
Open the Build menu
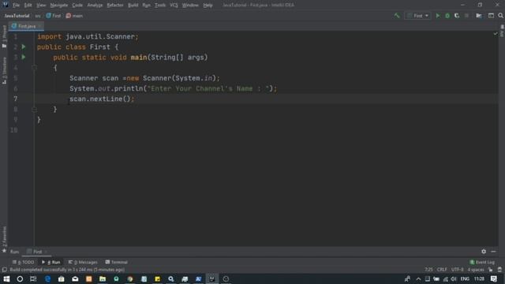[x=133, y=6]
